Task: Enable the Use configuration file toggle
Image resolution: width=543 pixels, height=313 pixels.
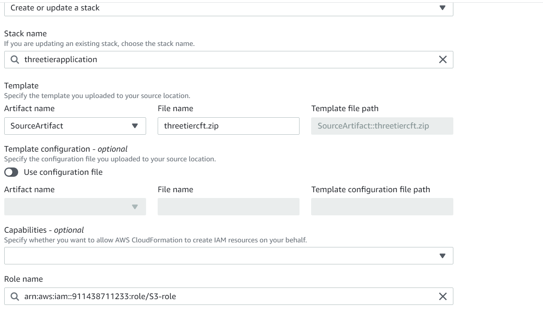Action: [11, 173]
